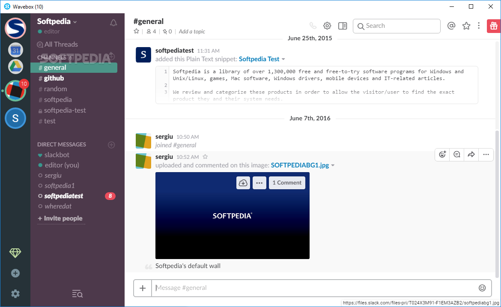Open the Google Drive service icon
Viewport: 501px width, 307px height.
click(15, 67)
